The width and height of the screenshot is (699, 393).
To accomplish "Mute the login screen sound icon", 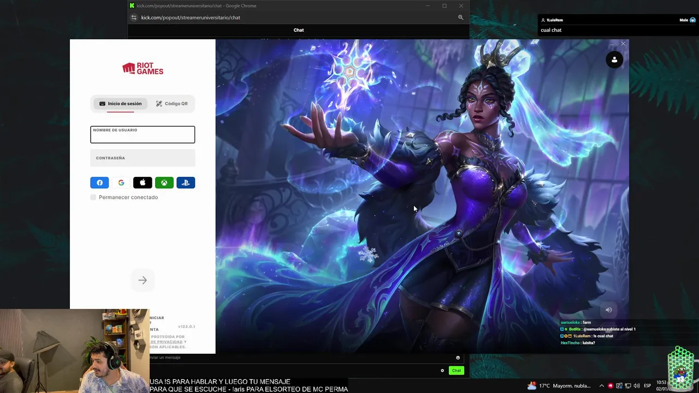I will click(608, 310).
